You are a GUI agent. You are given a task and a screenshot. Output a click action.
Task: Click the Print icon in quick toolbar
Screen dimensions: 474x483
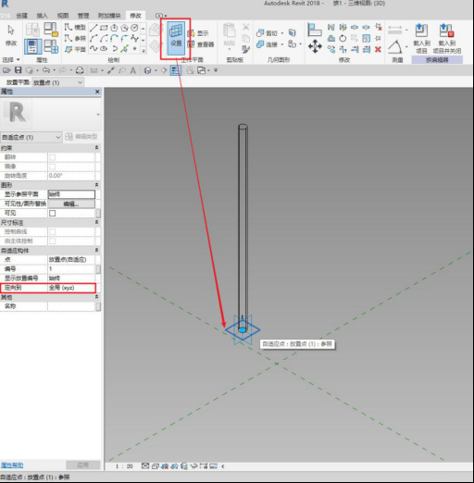[80, 70]
